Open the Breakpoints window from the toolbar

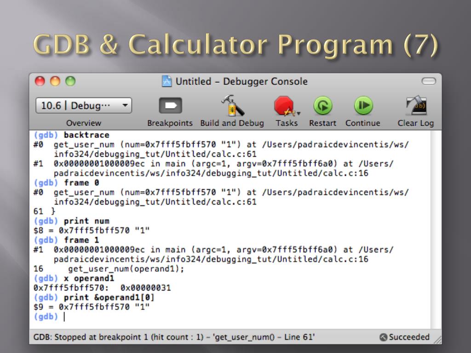(x=170, y=106)
